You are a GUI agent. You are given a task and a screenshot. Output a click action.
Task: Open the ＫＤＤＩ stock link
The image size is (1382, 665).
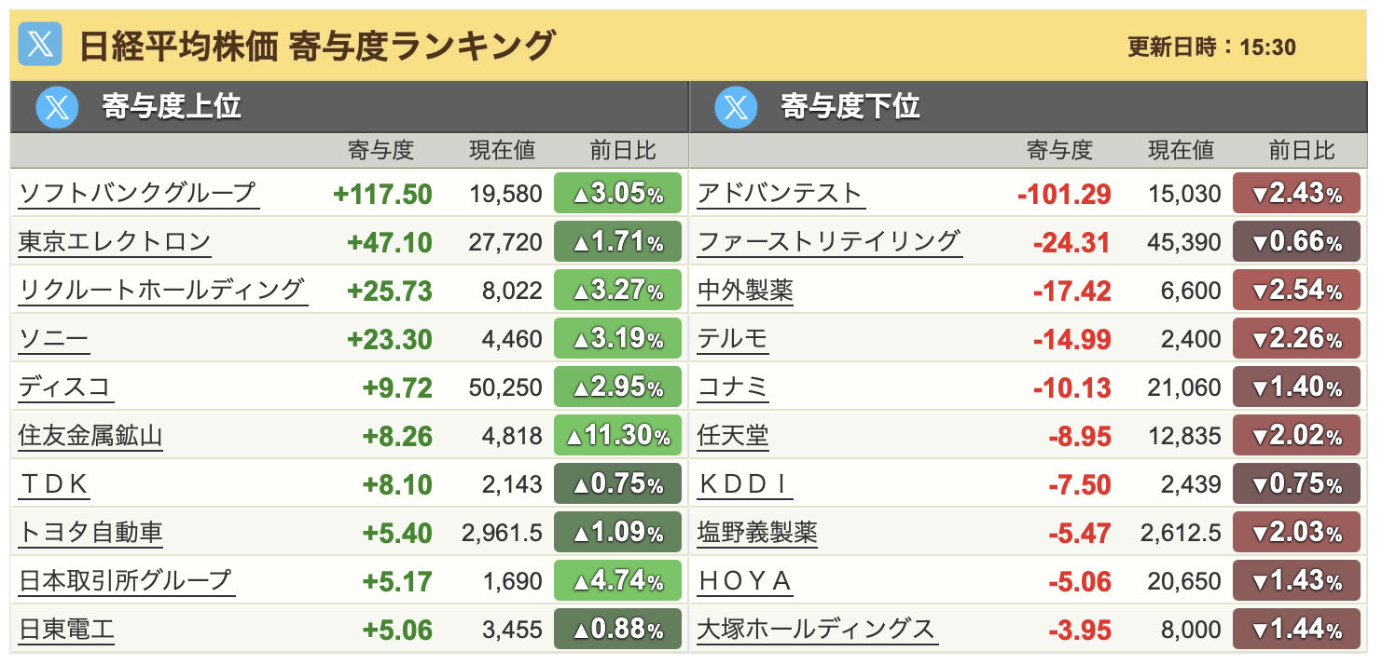(x=745, y=483)
